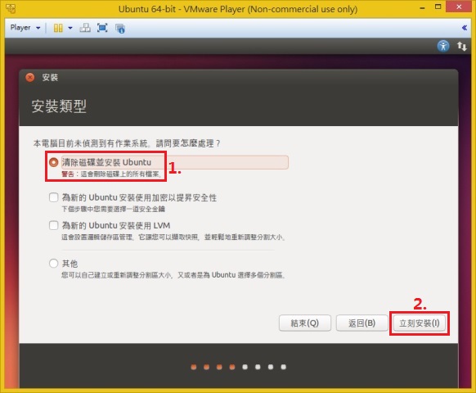Viewport: 476px width, 393px height.
Task: Open the accessibility menu icon
Action: [443, 46]
